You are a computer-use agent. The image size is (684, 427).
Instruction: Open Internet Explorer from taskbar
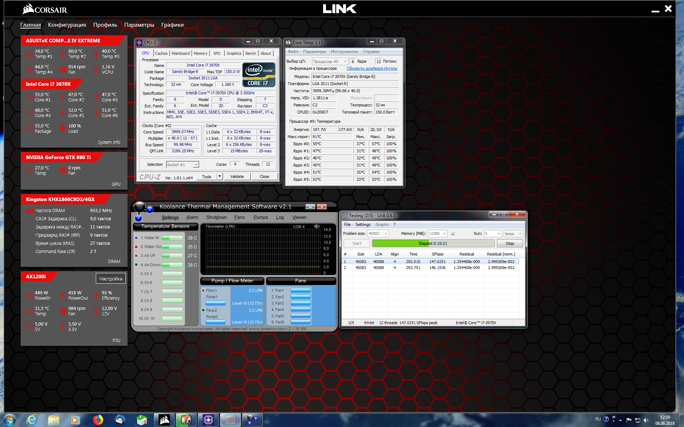click(x=32, y=420)
